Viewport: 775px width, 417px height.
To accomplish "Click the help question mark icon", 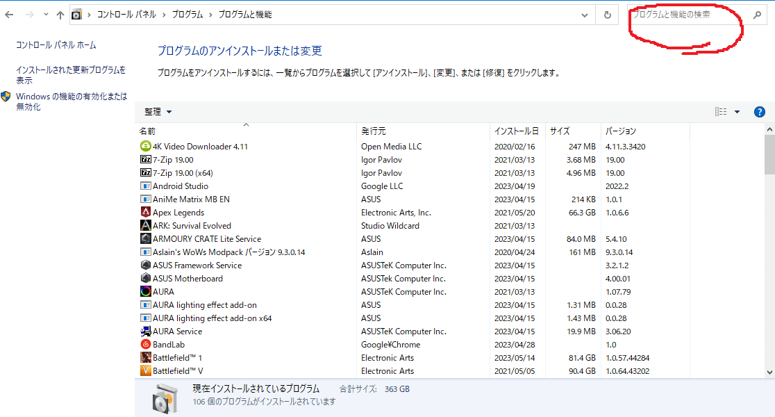I will 759,112.
